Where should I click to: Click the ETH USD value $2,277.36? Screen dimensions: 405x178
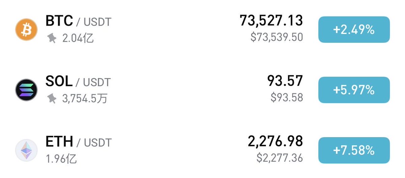click(279, 157)
